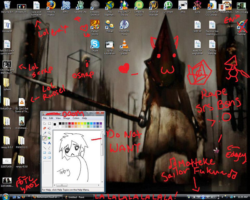The image size is (250, 200).
Task: Activate the Magnifier tool in Paint
Action: 50,133
